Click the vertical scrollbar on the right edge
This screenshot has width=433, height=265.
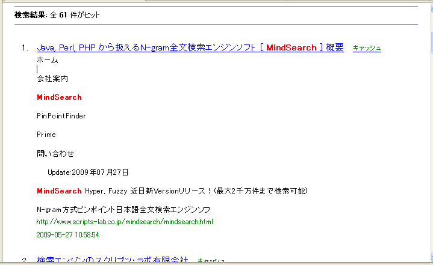coord(432,132)
